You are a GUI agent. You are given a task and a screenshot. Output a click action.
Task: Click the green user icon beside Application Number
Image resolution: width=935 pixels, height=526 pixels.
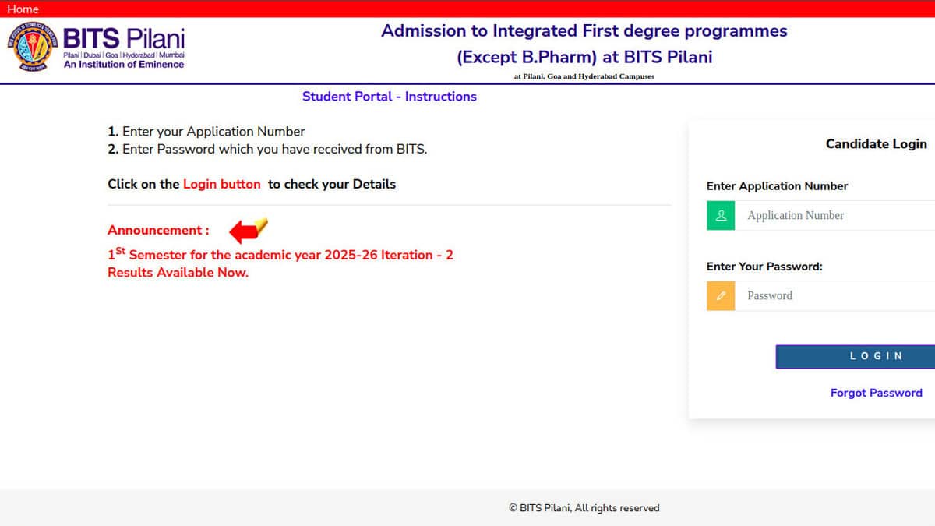coord(720,215)
